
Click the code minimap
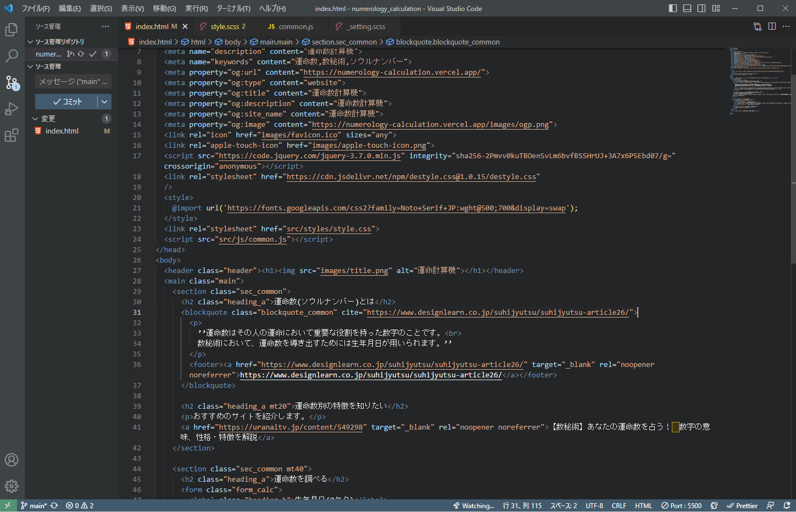pos(760,81)
